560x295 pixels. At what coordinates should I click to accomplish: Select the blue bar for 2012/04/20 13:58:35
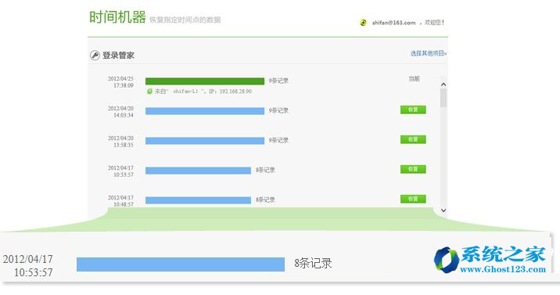205,141
